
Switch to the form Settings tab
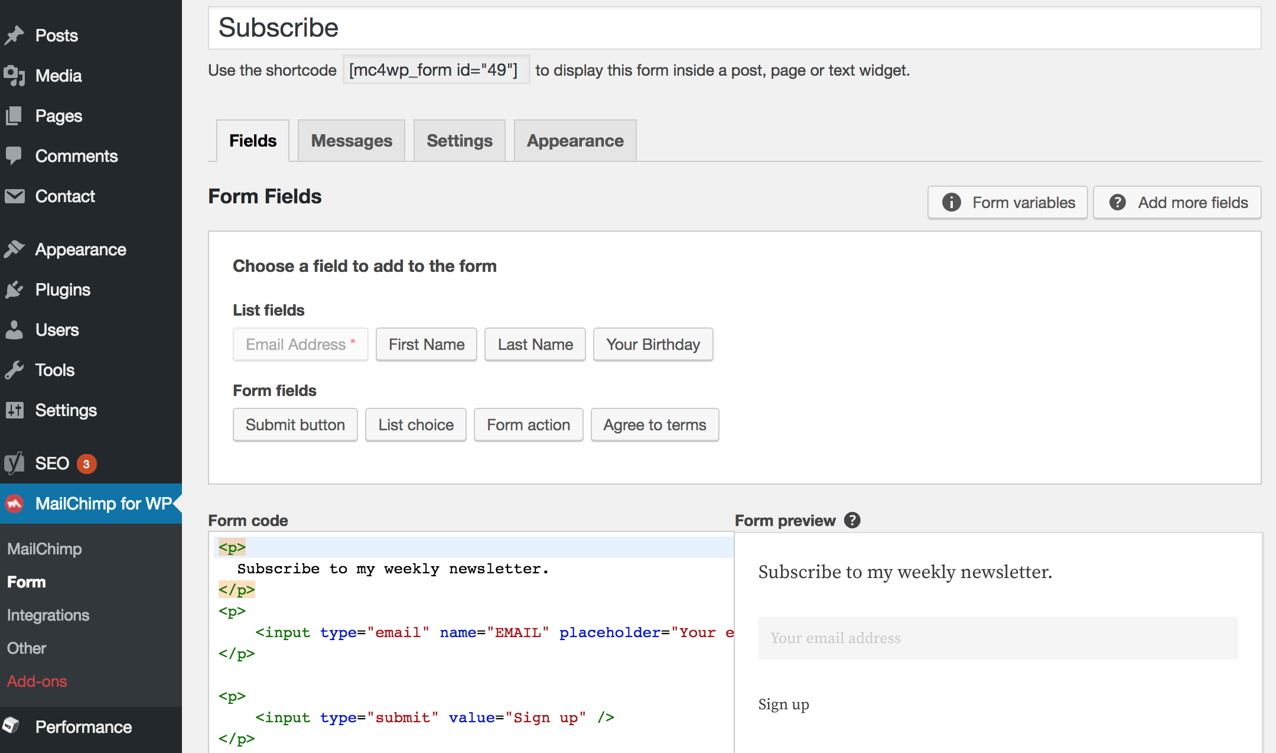[460, 141]
